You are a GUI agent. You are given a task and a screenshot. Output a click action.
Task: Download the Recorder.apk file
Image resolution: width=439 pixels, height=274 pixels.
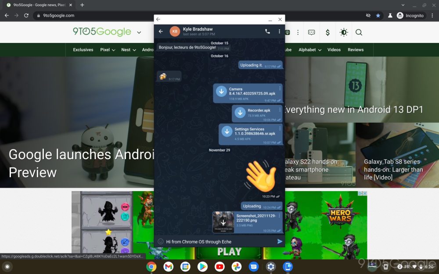240,113
